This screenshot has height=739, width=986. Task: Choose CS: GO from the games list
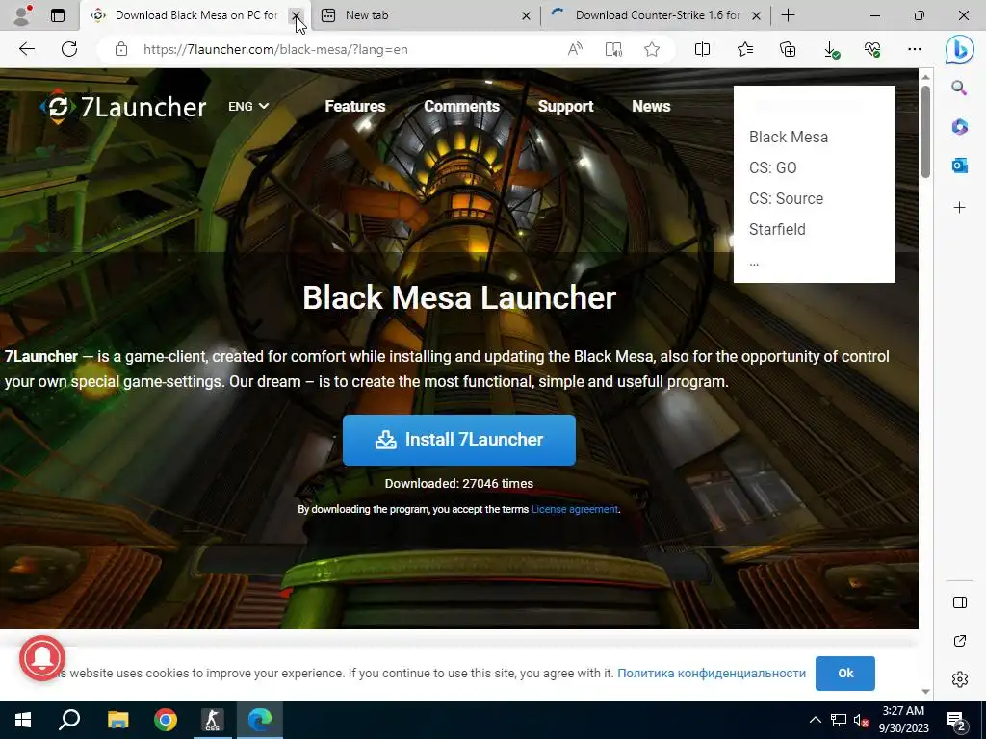click(x=772, y=167)
